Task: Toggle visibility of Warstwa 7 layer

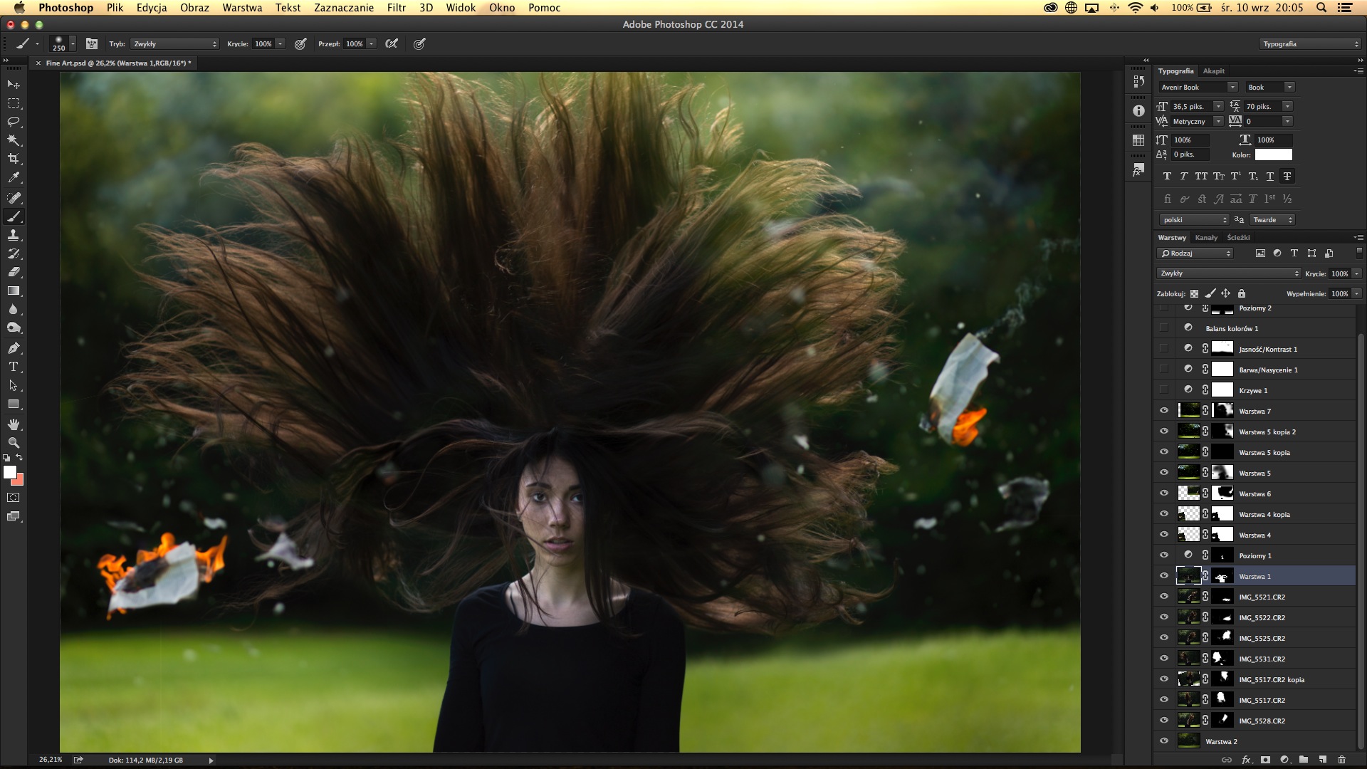Action: coord(1164,410)
